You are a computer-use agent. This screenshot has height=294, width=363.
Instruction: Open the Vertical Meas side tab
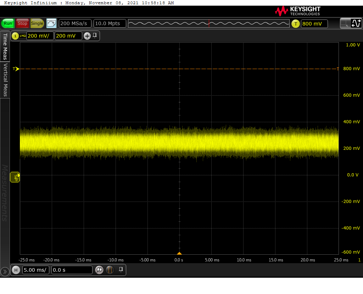[x=5, y=80]
